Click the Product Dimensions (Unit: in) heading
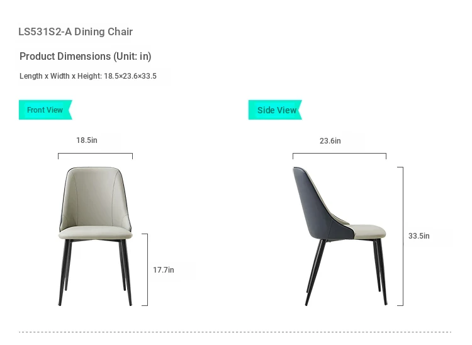Image resolution: width=472 pixels, height=345 pixels. click(86, 57)
